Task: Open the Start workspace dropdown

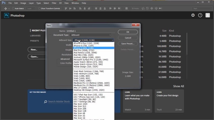Action: click(202, 9)
